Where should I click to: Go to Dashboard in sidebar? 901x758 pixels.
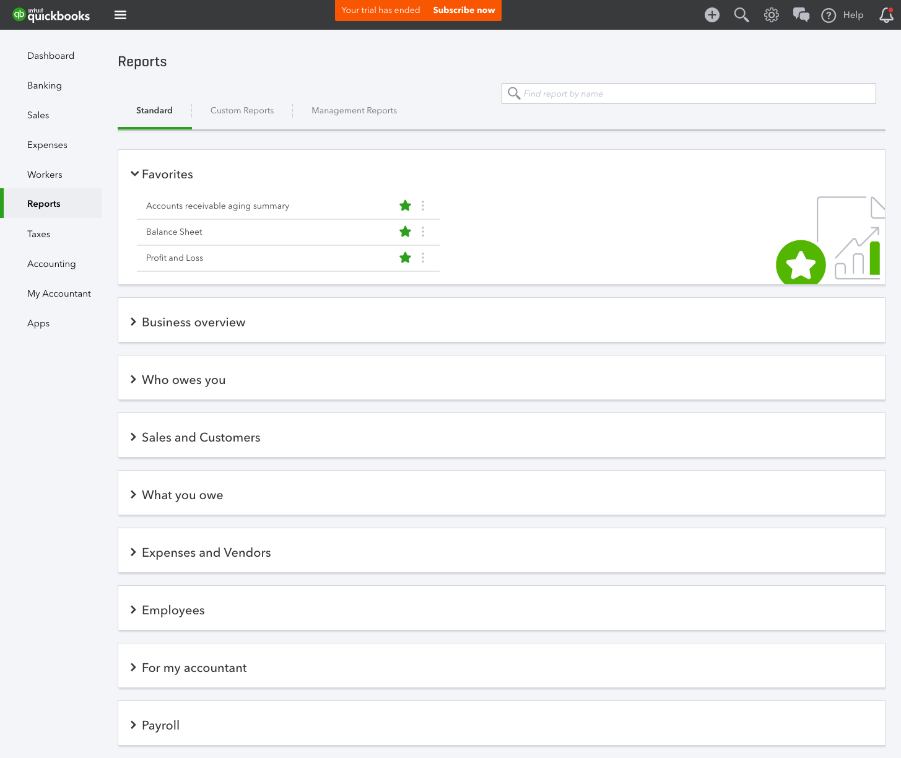(x=51, y=56)
